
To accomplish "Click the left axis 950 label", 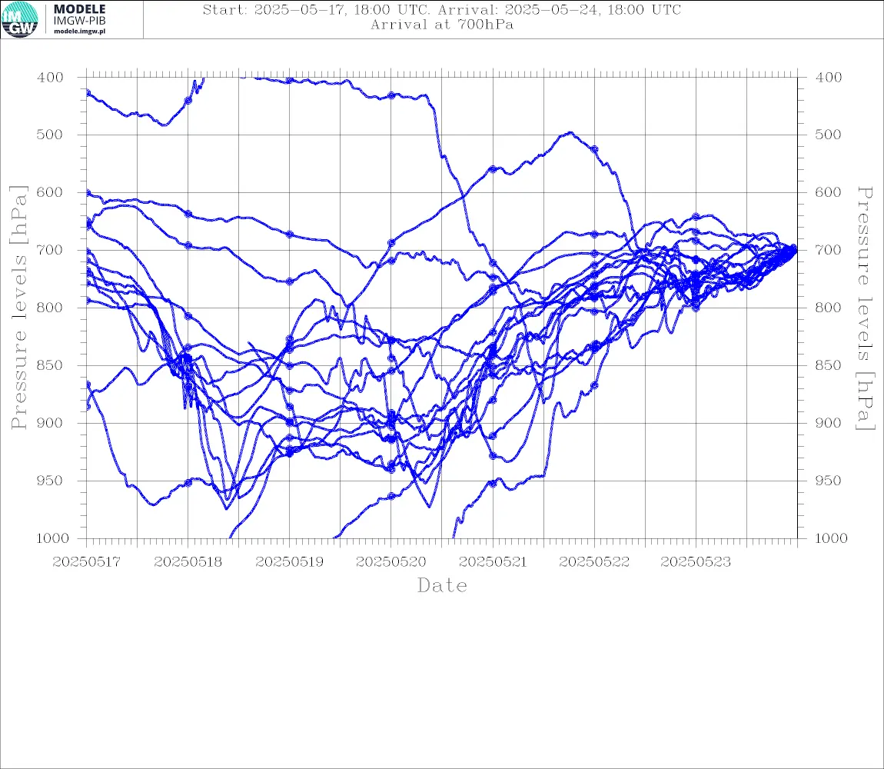I will [50, 480].
